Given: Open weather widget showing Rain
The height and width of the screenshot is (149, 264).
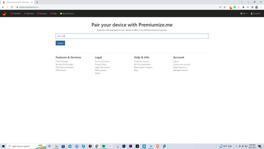Looking at the screenshot, I should pyautogui.click(x=226, y=146).
